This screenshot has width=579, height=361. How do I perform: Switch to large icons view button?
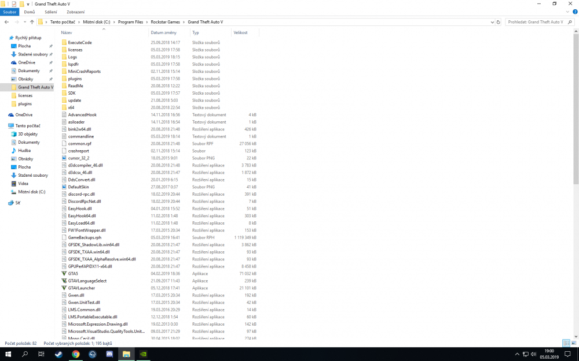574,343
